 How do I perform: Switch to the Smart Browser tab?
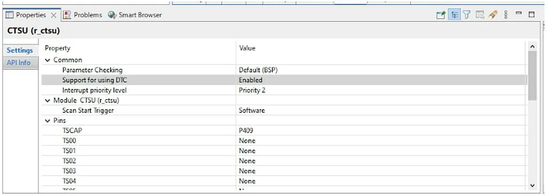point(140,15)
